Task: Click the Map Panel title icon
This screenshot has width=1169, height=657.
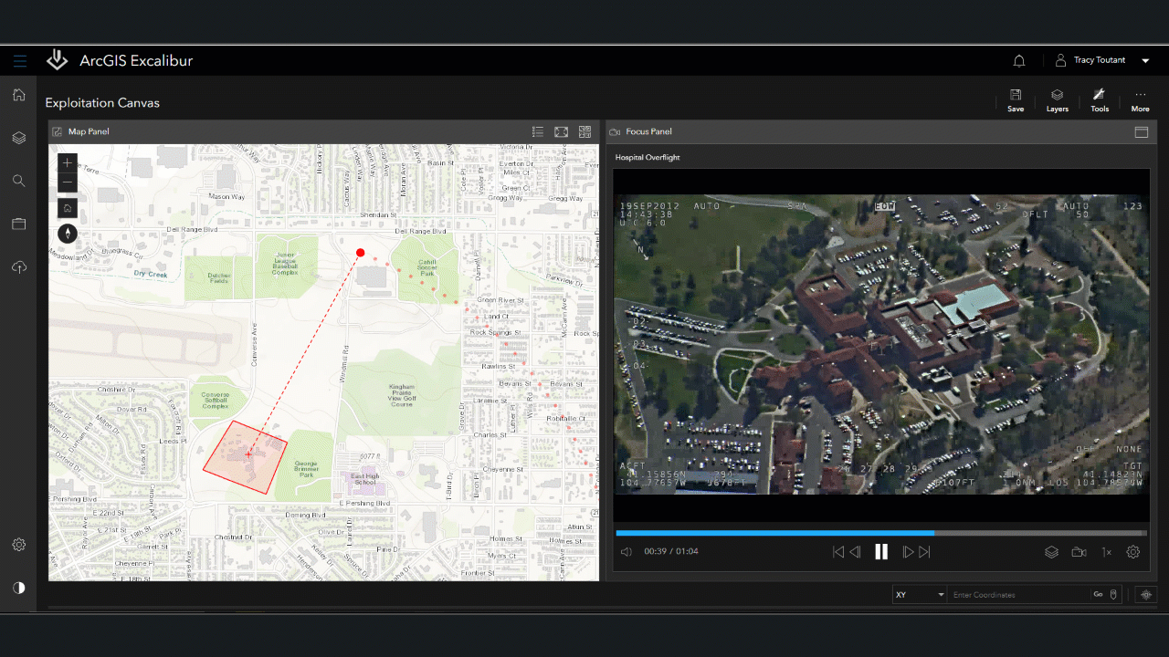Action: (x=58, y=131)
